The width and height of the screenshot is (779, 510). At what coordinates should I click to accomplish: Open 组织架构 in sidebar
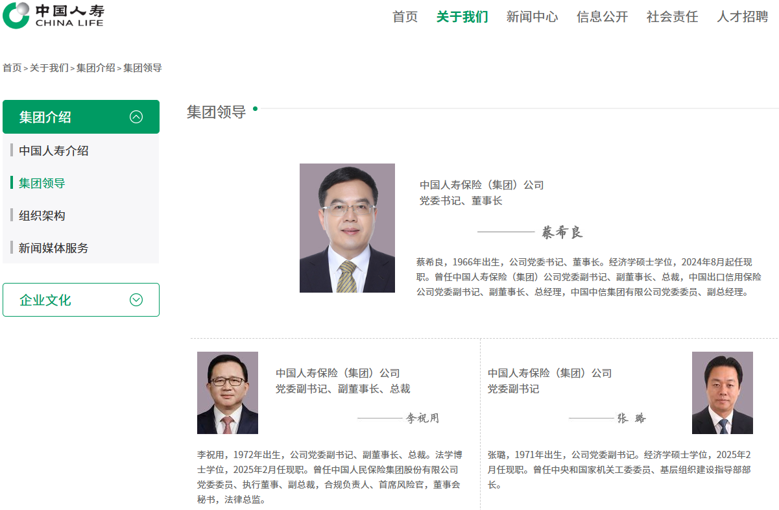click(x=42, y=215)
